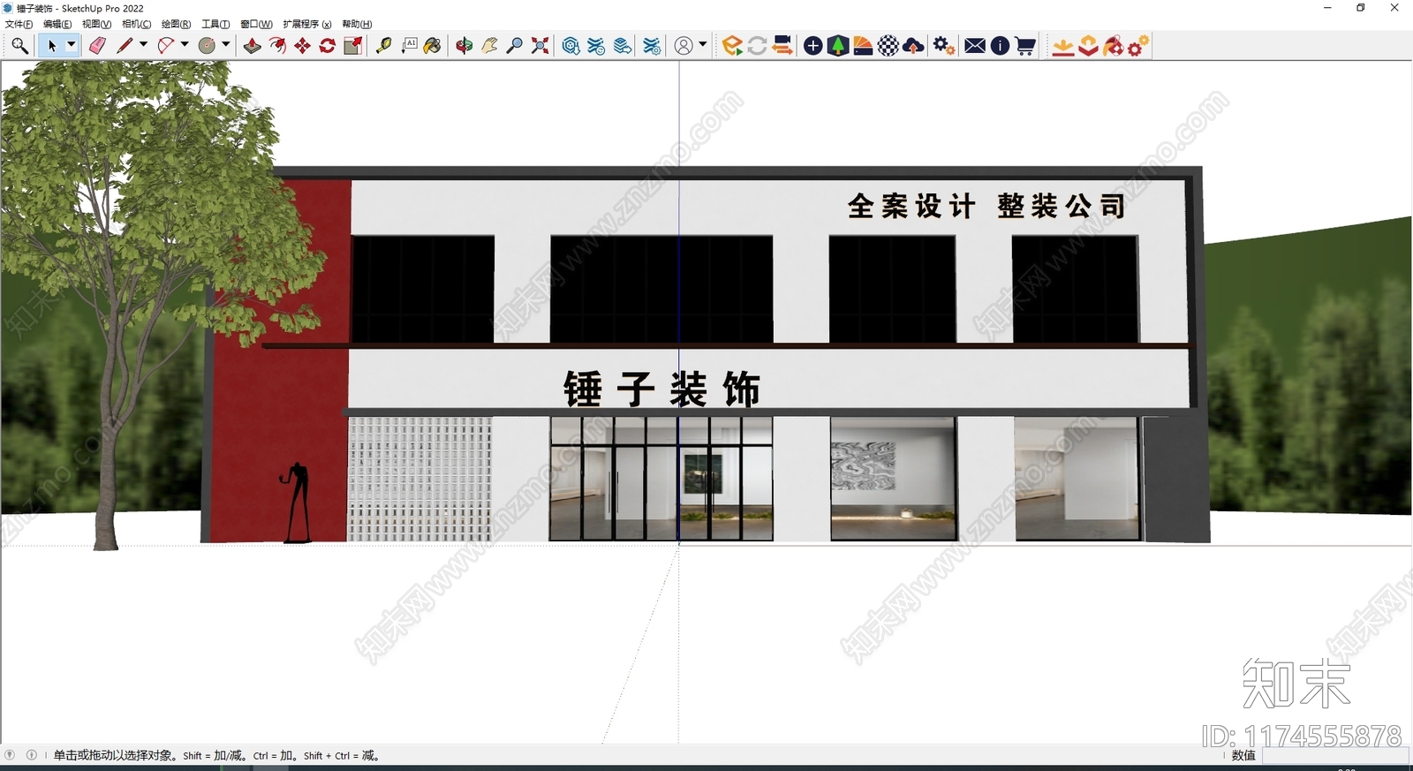Open the 窗口(W) menu
The height and width of the screenshot is (771, 1413).
[256, 24]
